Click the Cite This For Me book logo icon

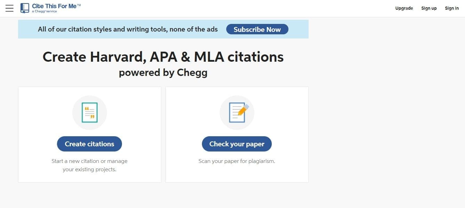(25, 8)
